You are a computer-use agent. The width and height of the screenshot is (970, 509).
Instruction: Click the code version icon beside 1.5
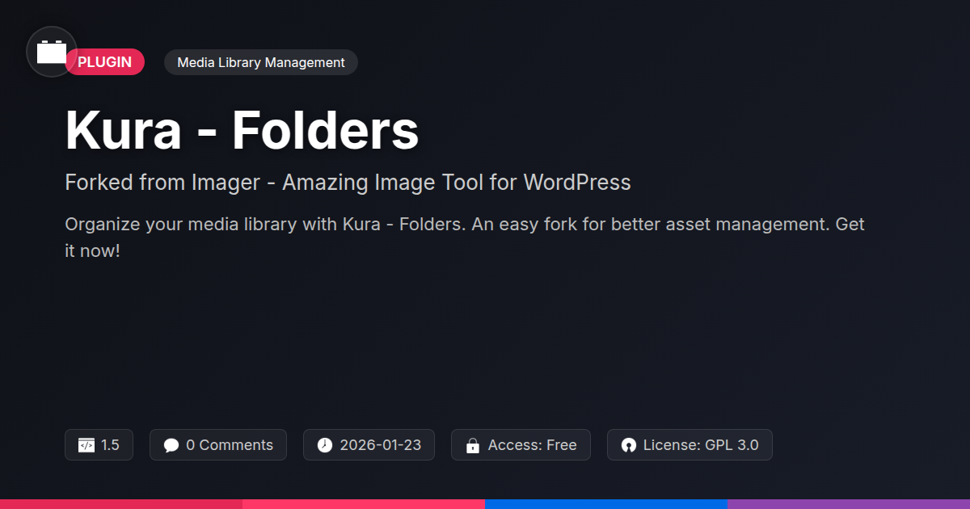(x=86, y=445)
